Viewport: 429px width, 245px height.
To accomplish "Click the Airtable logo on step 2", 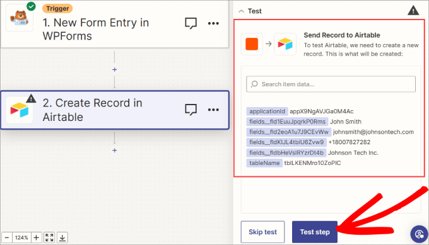I will (x=20, y=110).
